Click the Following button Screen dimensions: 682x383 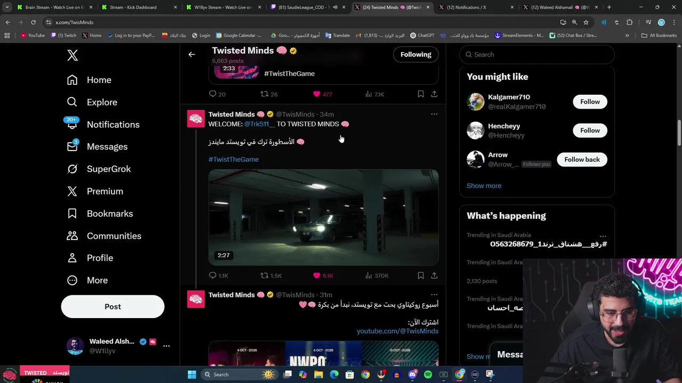pos(416,54)
